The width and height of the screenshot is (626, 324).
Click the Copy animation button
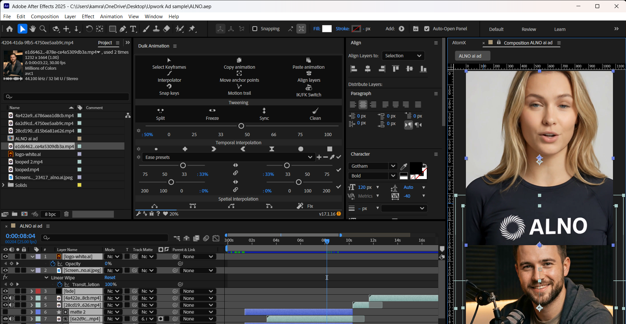(239, 64)
